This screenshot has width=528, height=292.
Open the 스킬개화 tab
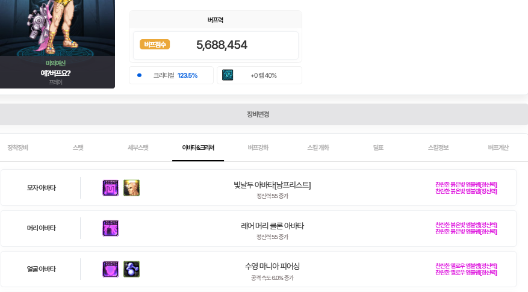pos(318,148)
